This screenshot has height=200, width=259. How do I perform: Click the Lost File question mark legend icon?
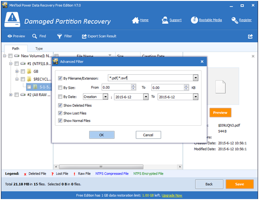coord(52,174)
